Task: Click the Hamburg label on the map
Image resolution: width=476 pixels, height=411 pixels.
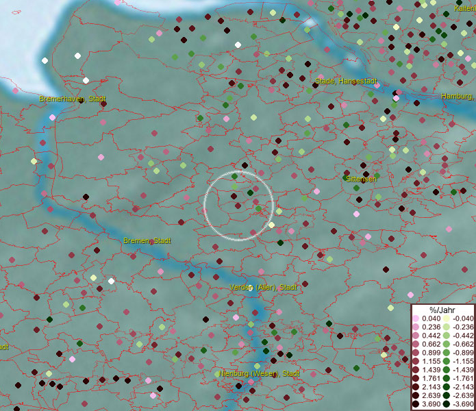Action: point(458,97)
